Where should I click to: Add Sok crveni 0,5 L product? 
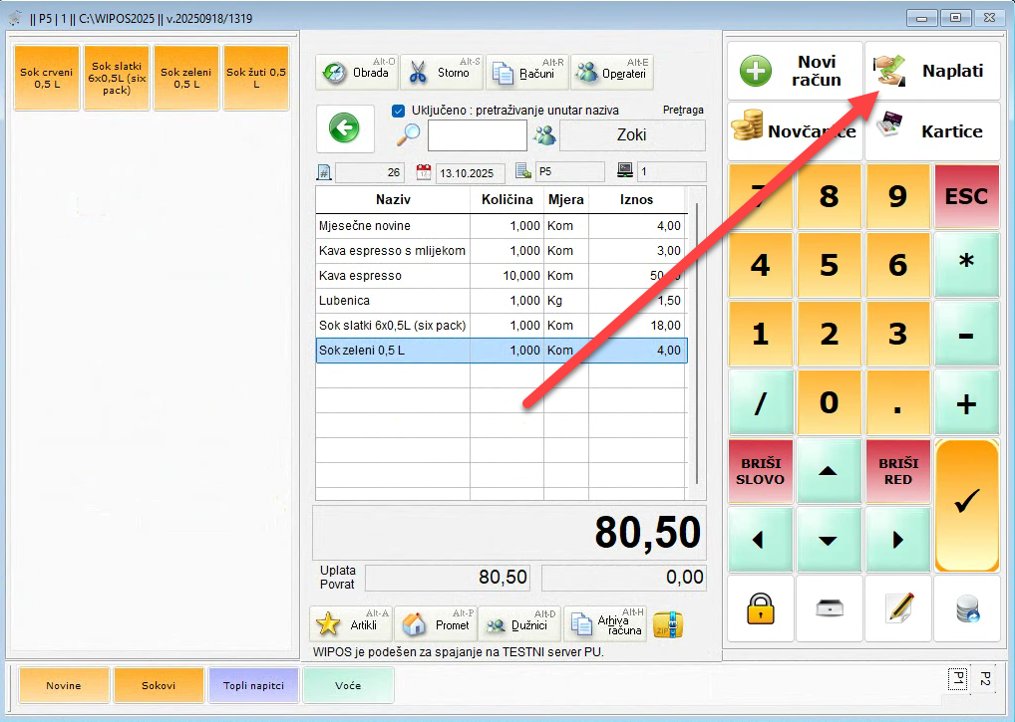point(49,78)
